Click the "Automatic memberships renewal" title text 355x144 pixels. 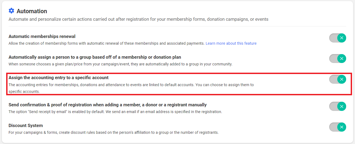(x=42, y=36)
